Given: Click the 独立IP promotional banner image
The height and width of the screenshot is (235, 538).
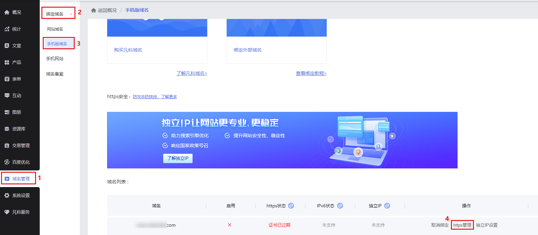Looking at the screenshot, I should pyautogui.click(x=282, y=140).
